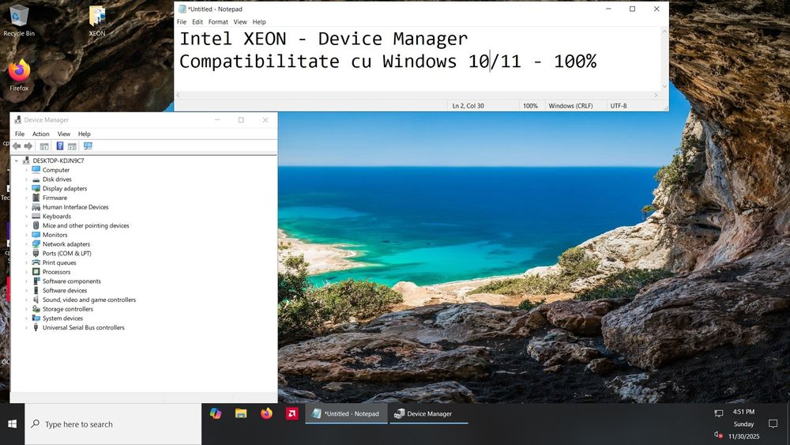Click the Back arrow in Device Manager toolbar
This screenshot has width=790, height=445.
17,146
